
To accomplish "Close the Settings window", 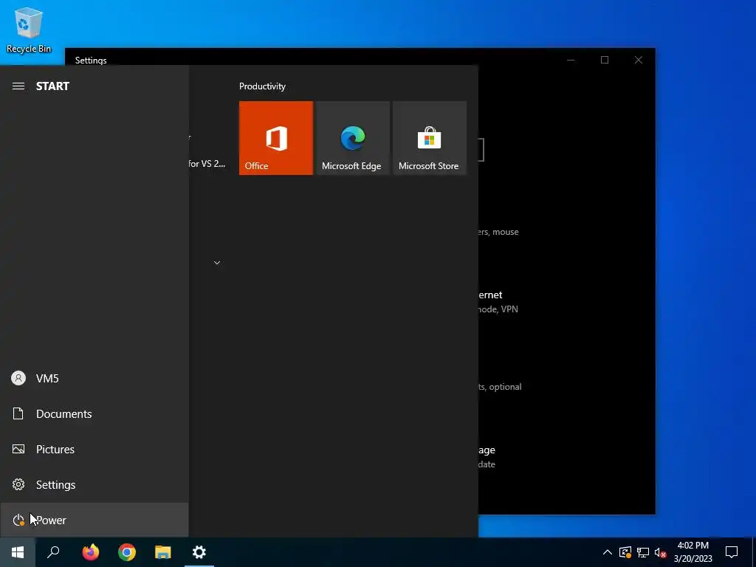I will click(x=639, y=60).
